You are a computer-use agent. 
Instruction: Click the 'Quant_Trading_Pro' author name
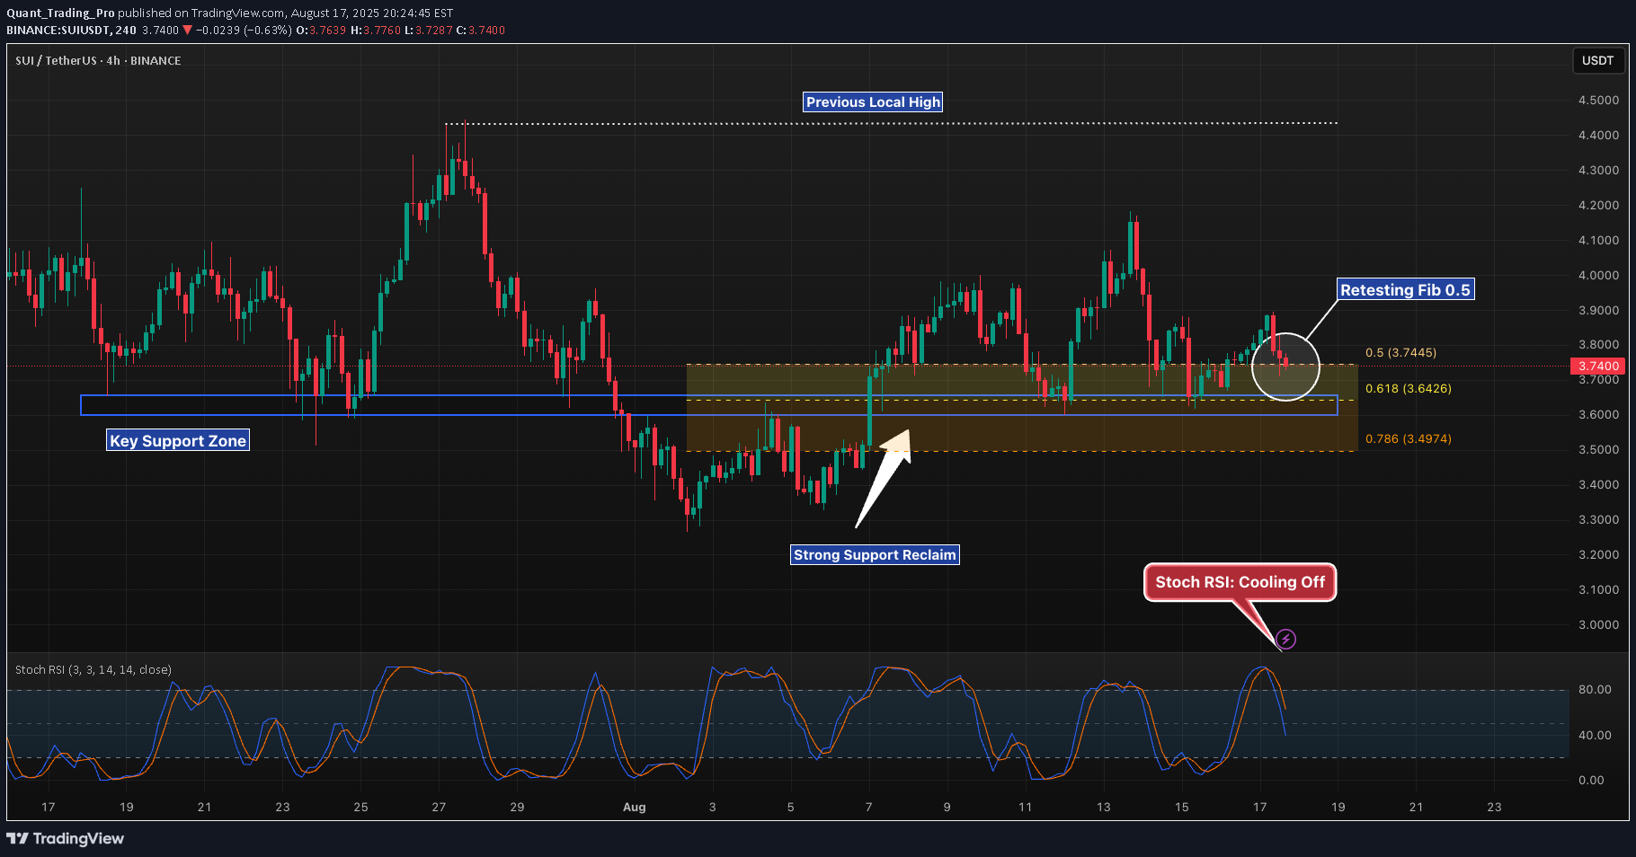pos(60,13)
